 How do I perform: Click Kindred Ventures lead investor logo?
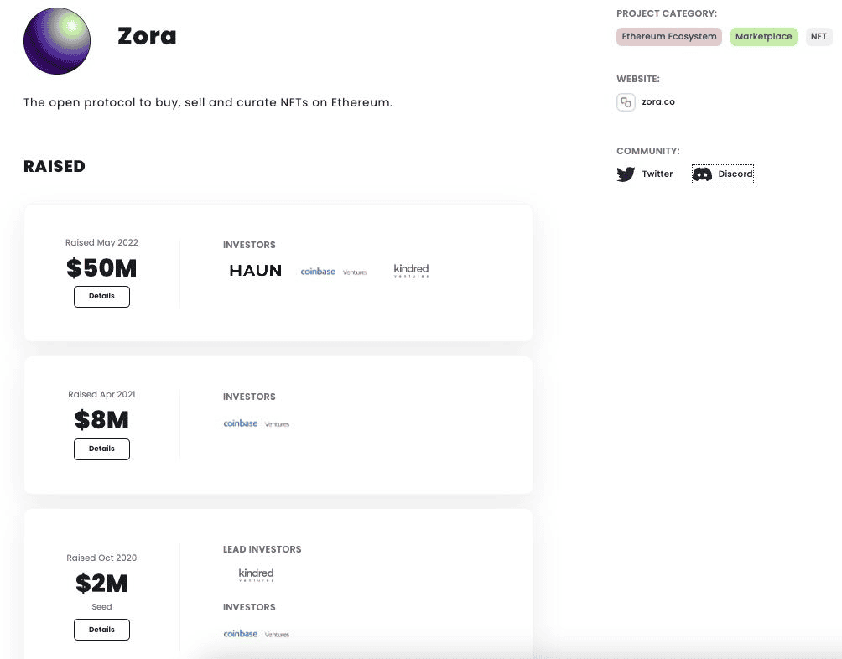tap(256, 574)
